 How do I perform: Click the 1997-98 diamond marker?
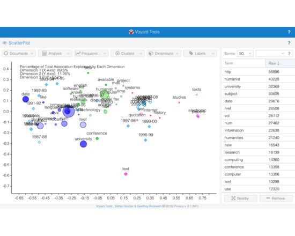coord(128,126)
